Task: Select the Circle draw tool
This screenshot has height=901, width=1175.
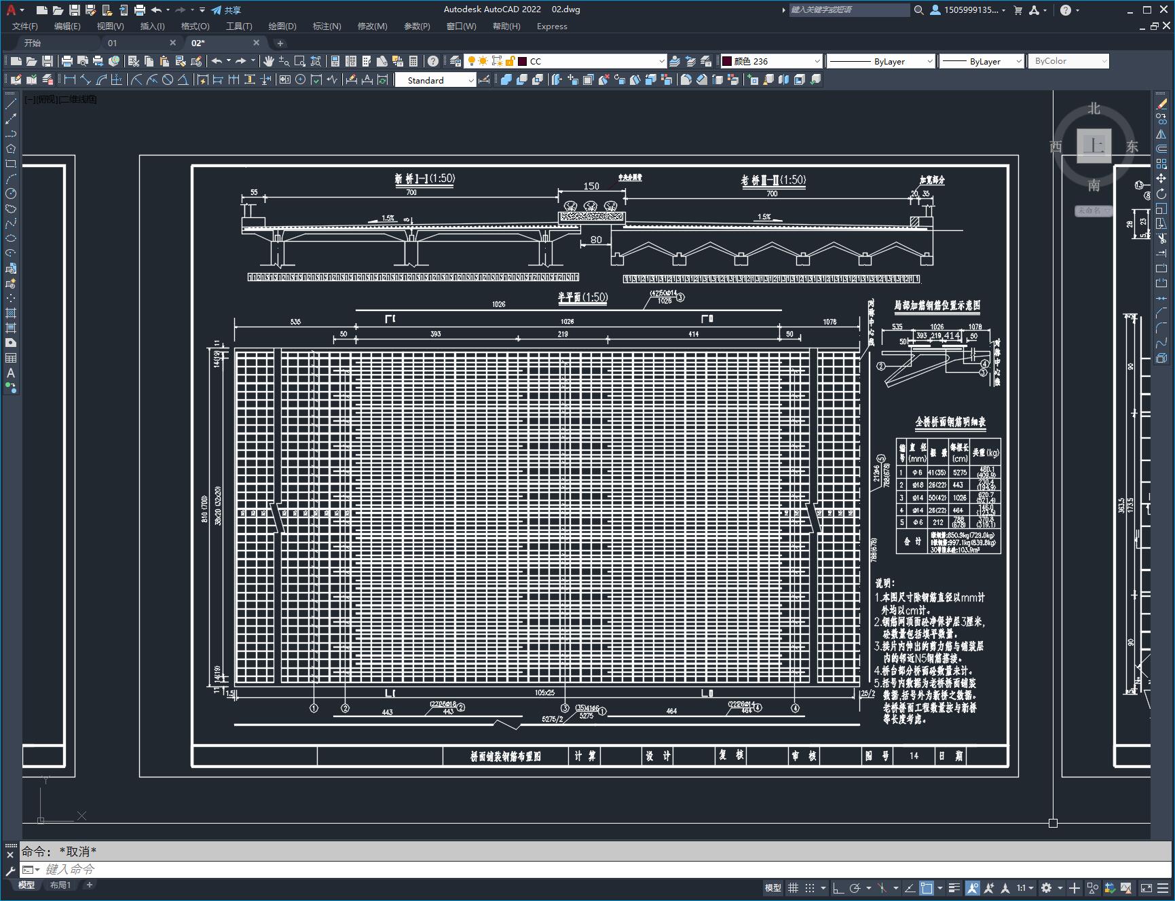Action: [11, 194]
